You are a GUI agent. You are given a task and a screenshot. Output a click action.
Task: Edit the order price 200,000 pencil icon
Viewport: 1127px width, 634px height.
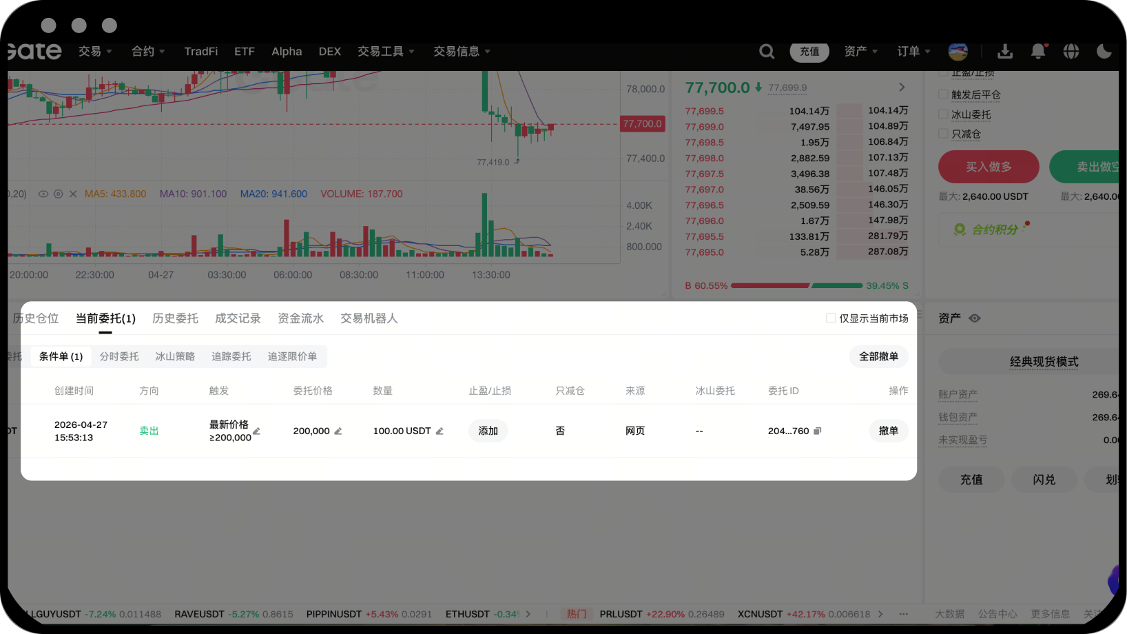coord(338,431)
